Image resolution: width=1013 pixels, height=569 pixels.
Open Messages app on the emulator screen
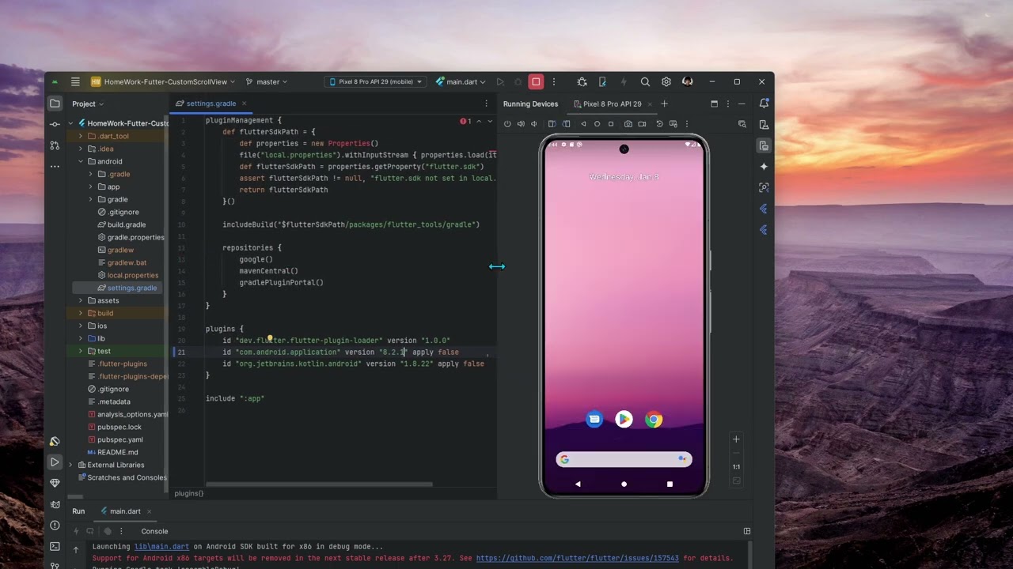click(x=594, y=420)
